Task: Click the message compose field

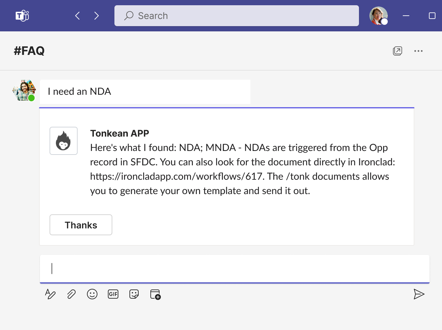Action: 234,269
